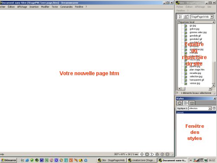Image resolution: width=217 pixels, height=163 pixels.
Task: Click scroll-down arrow of the site file list
Action: tap(214, 85)
